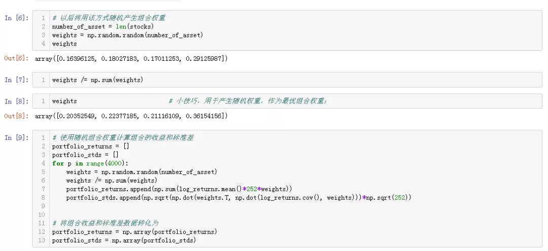Click the weights = np.random.random line in cell 6
This screenshot has width=548, height=251.
pos(127,35)
